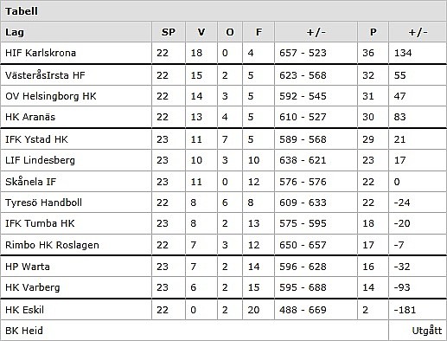Viewport: 447px width, 341px height.
Task: Click the P points column header
Action: click(x=373, y=32)
